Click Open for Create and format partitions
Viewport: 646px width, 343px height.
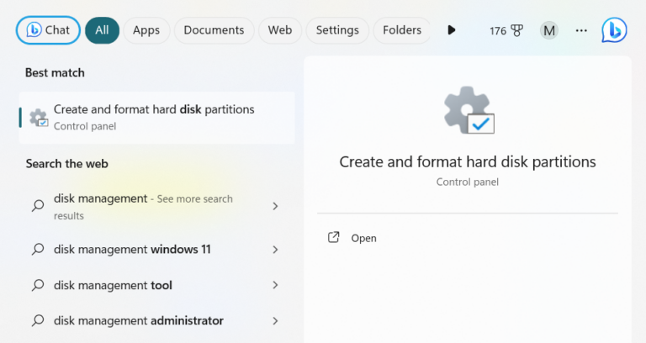[x=363, y=238]
